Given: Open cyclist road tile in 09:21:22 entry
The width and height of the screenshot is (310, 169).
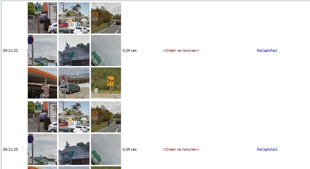Looking at the screenshot, I should coord(106,18).
